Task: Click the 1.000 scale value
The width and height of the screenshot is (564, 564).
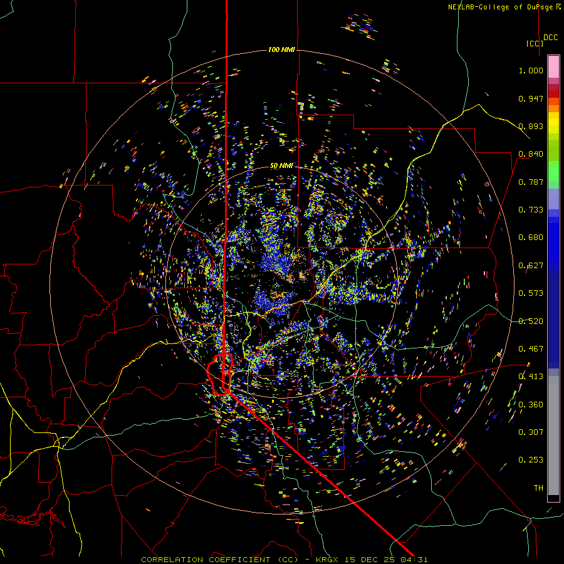Action: coord(531,70)
